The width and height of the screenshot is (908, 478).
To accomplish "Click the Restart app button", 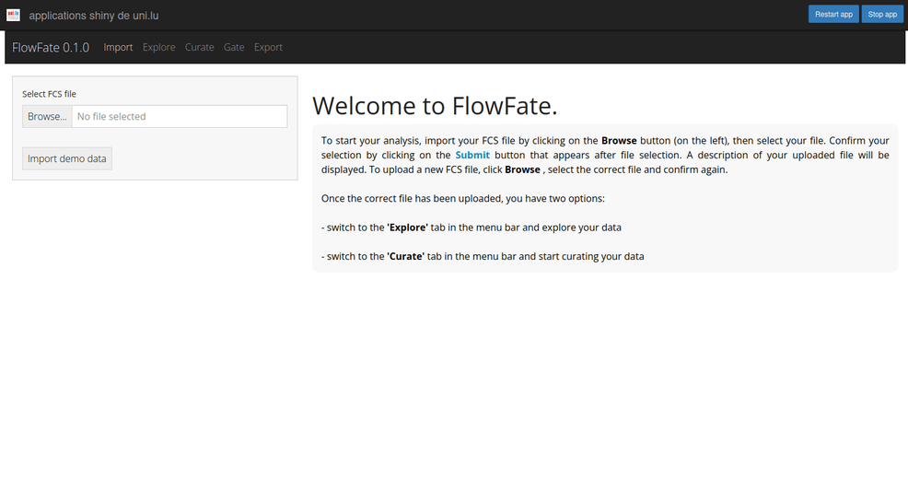I will [x=833, y=15].
